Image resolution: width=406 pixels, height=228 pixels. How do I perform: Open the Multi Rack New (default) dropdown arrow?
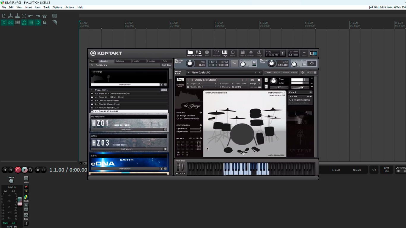pyautogui.click(x=188, y=72)
